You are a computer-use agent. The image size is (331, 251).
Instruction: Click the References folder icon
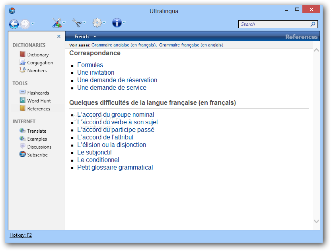[x=22, y=108]
